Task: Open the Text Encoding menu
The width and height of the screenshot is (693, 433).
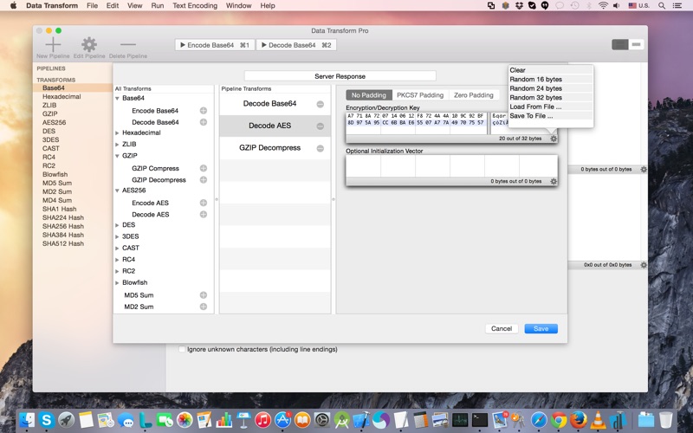Action: point(195,6)
